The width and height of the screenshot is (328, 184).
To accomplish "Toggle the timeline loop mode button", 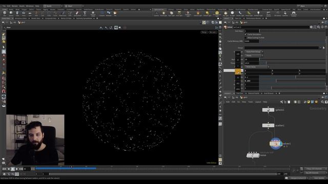I will coord(13,174).
